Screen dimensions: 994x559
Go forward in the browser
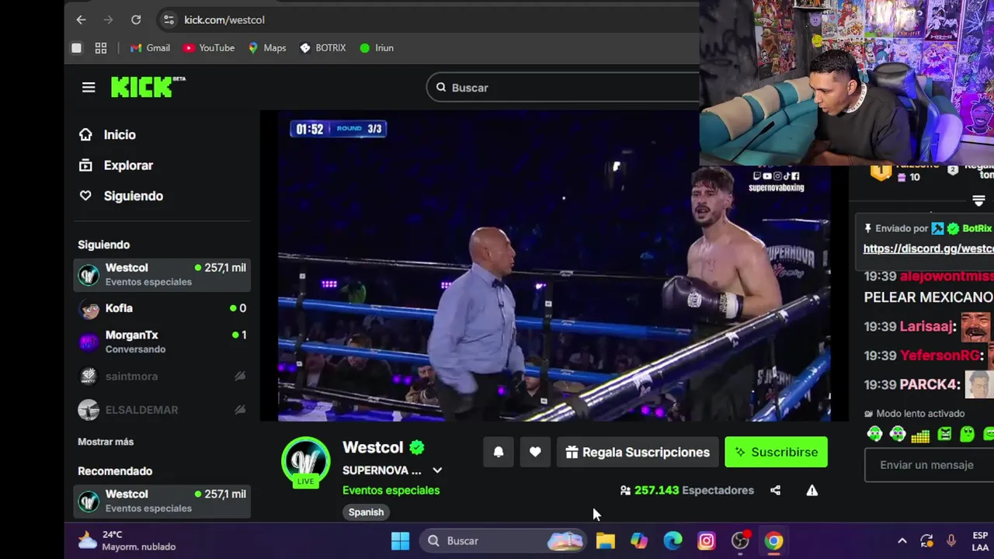[x=109, y=19]
